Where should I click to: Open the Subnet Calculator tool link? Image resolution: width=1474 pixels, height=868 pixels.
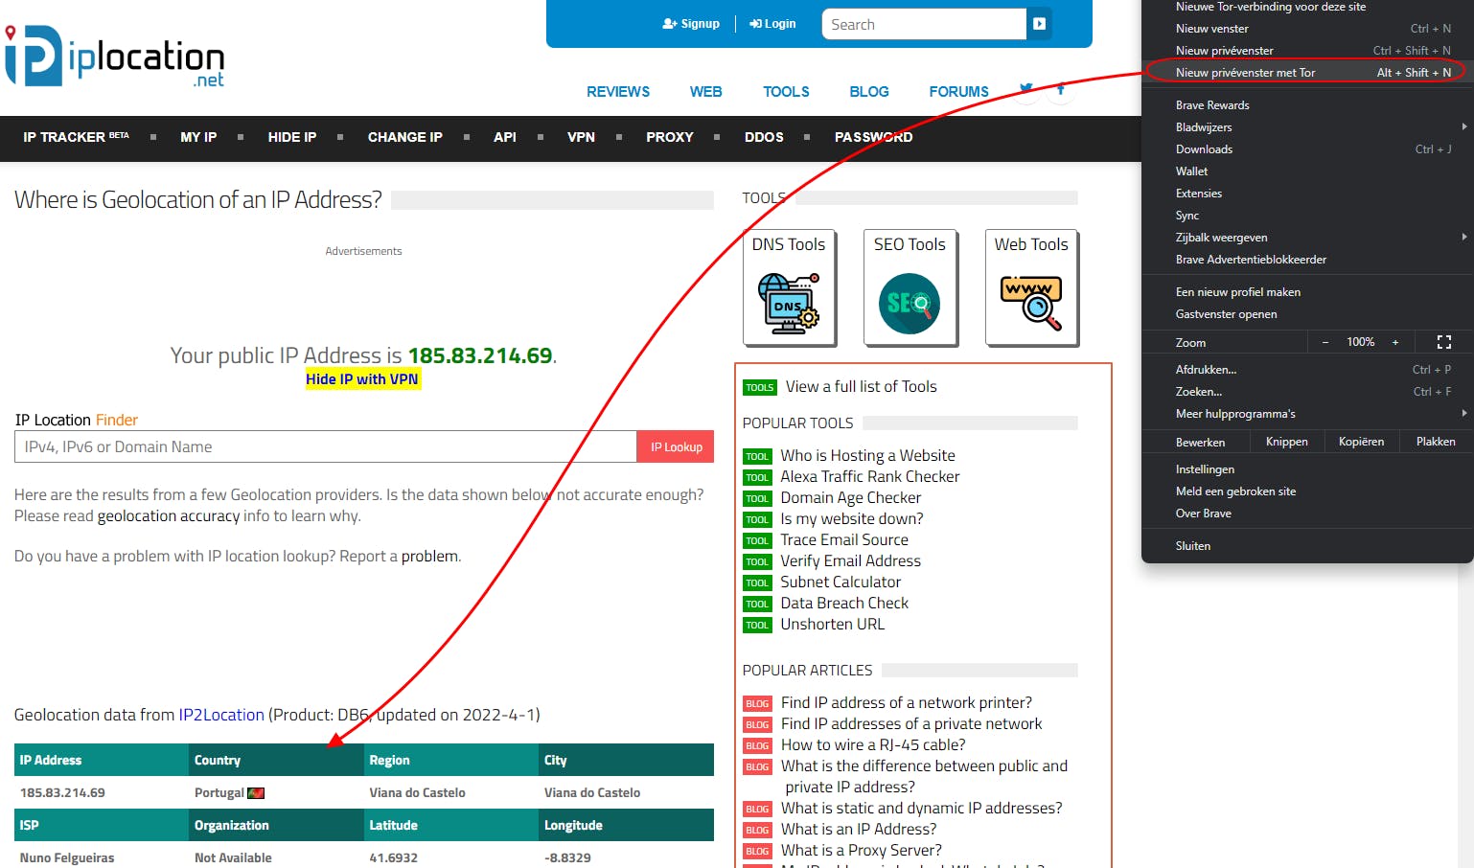(x=841, y=582)
